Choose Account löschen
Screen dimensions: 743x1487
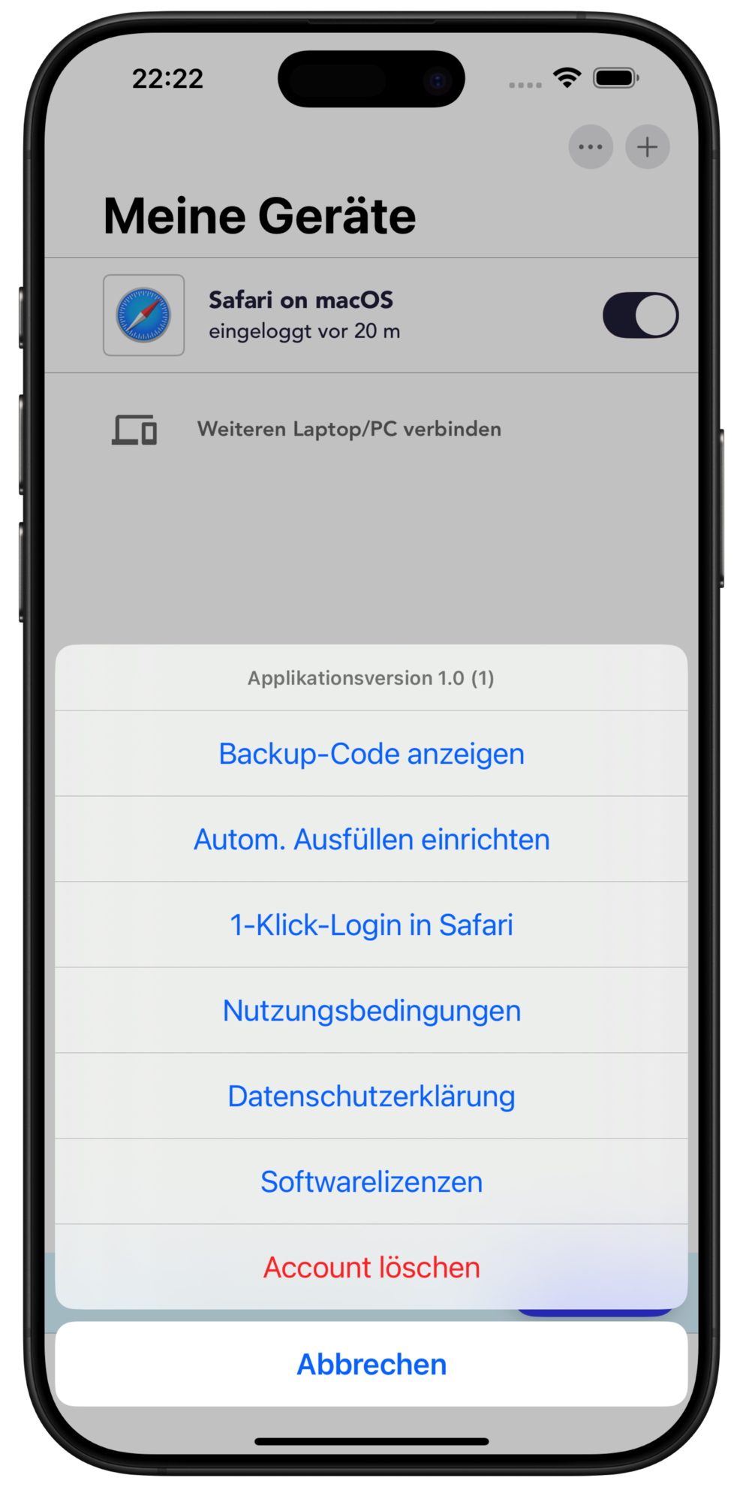click(371, 1267)
